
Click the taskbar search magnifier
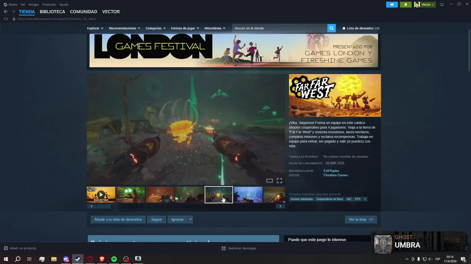click(17, 259)
